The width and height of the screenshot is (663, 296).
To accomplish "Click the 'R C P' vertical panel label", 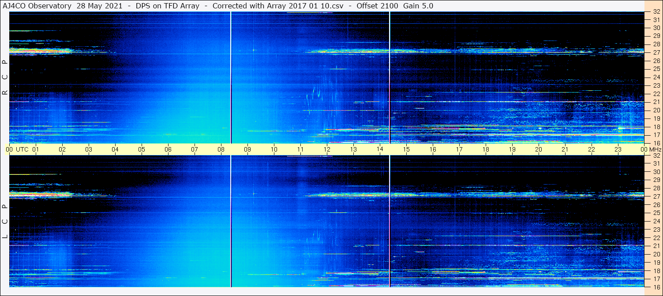I will pos(5,78).
